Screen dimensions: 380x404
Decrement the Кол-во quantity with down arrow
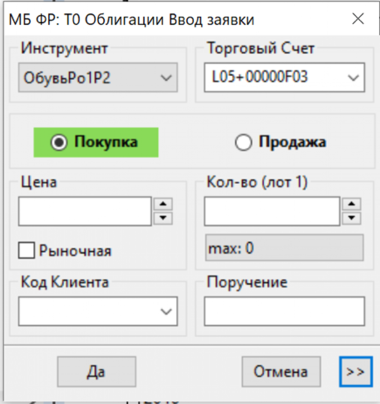pos(352,218)
